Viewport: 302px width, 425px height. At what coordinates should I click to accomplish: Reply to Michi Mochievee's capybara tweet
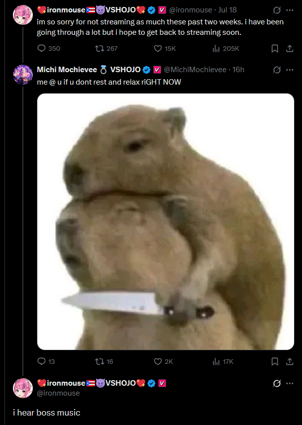pos(41,361)
